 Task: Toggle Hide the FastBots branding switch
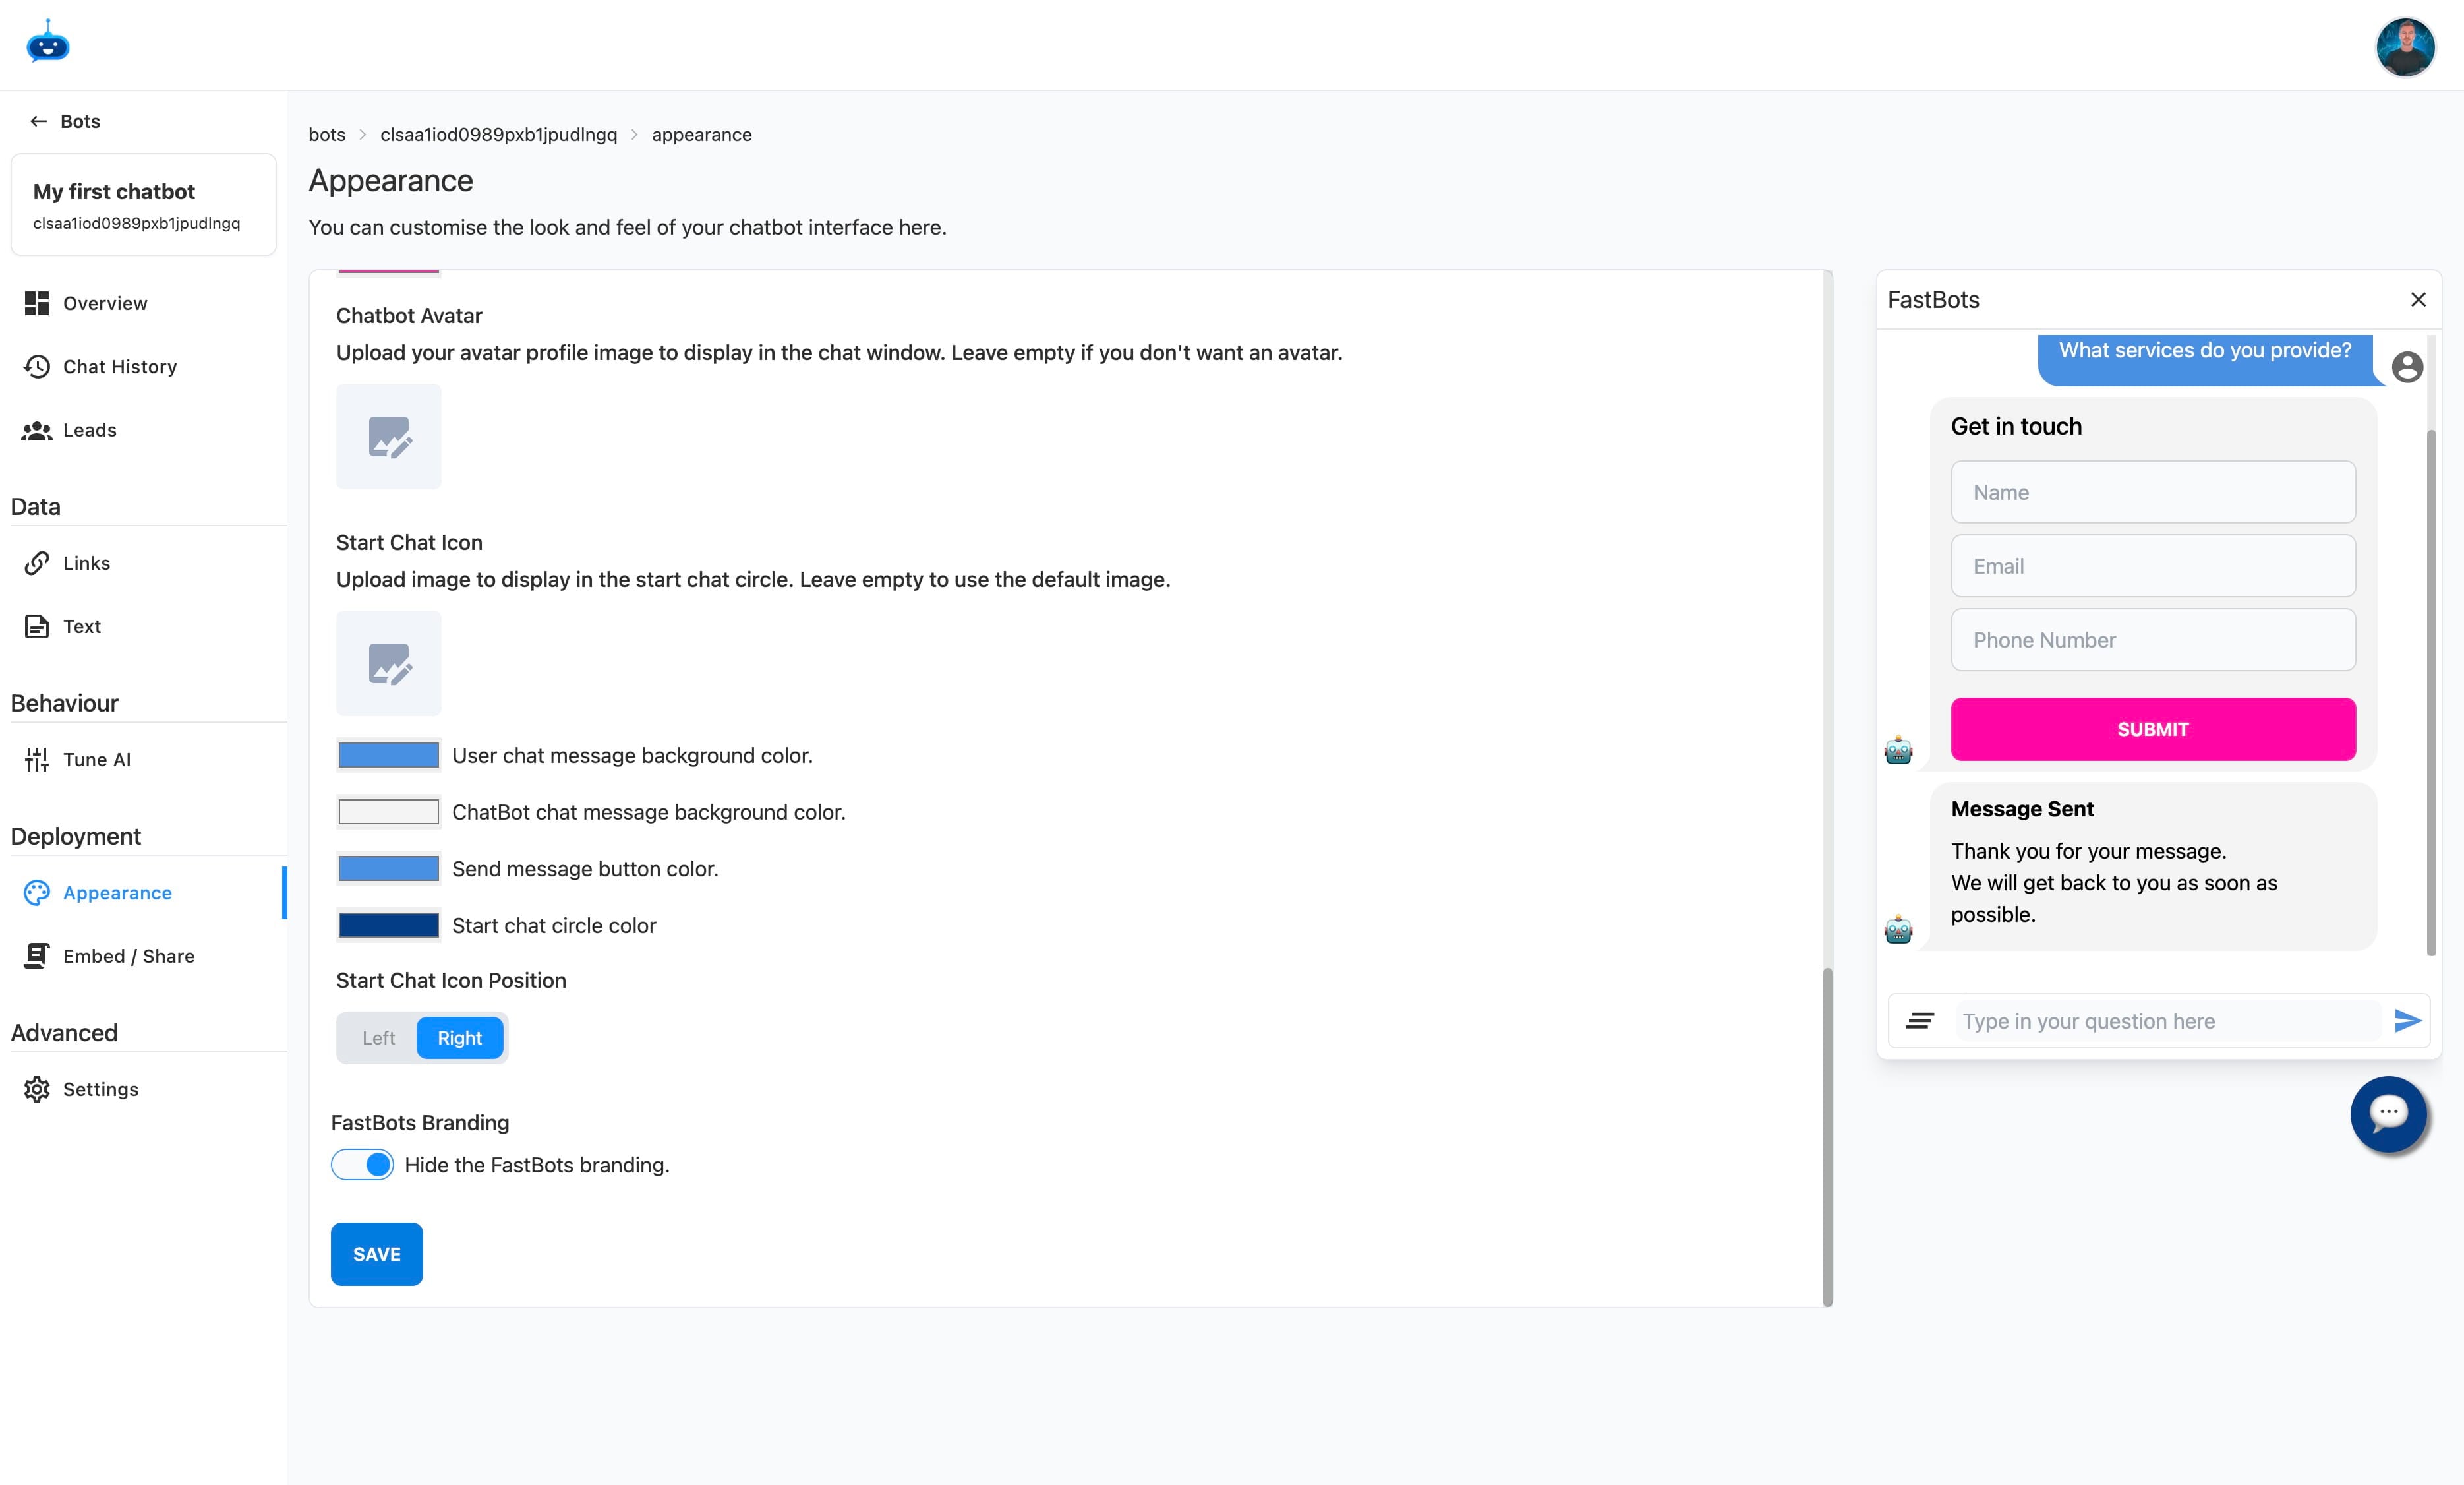(362, 1165)
